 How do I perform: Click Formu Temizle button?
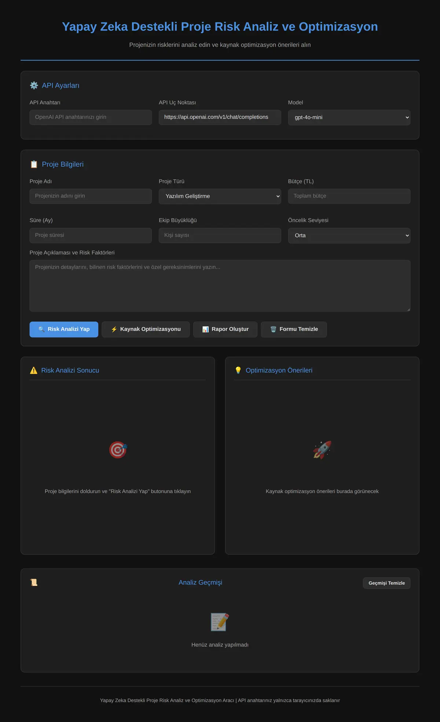294,329
